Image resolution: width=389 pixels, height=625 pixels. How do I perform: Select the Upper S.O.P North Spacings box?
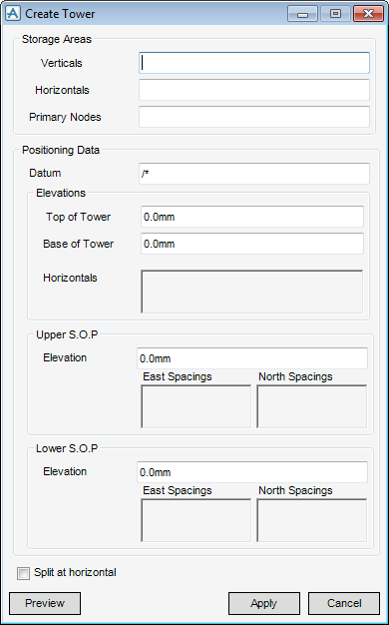tap(312, 406)
